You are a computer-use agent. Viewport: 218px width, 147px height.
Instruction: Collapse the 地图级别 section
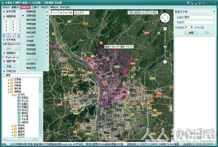coord(4,16)
